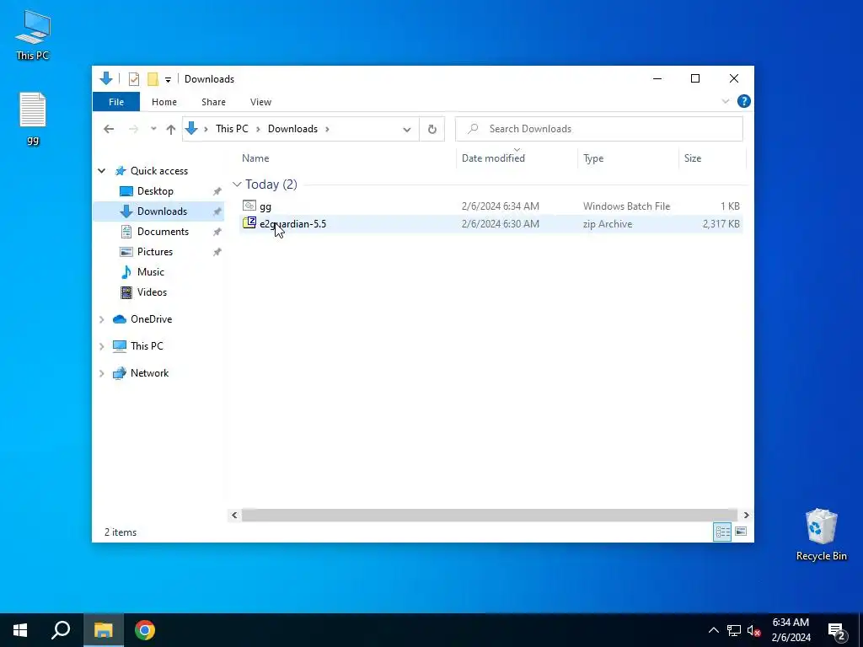Viewport: 863px width, 647px height.
Task: Show hidden system tray icons
Action: 713,630
